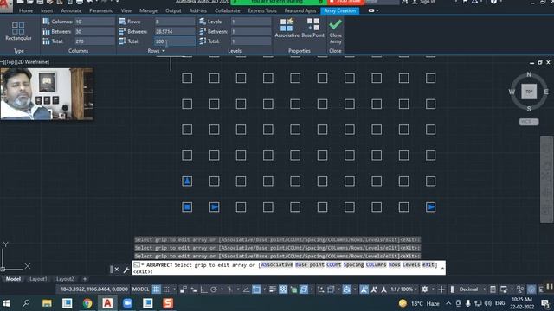Screen dimensions: 554x311
Task: Toggle the Associative array property
Action: pyautogui.click(x=287, y=28)
